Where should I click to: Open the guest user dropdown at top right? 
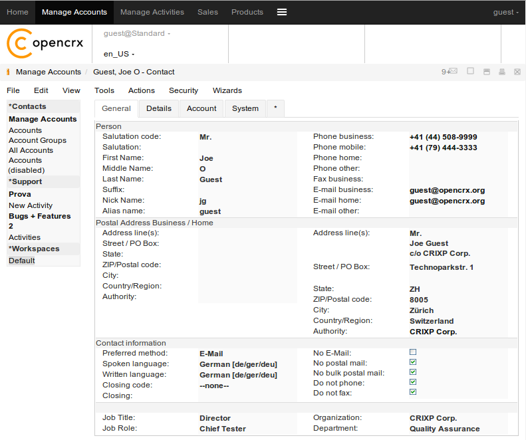coord(506,12)
